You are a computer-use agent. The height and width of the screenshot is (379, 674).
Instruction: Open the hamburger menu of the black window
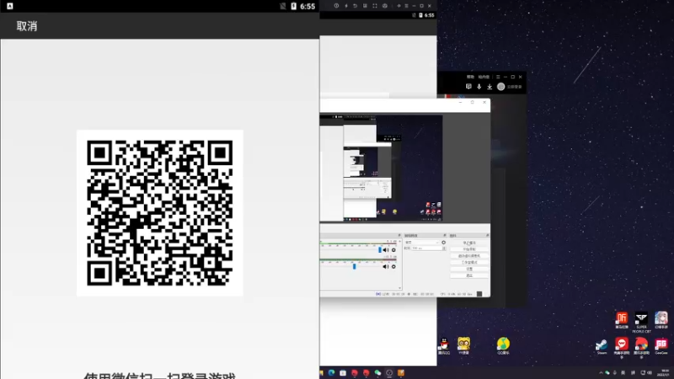point(498,77)
